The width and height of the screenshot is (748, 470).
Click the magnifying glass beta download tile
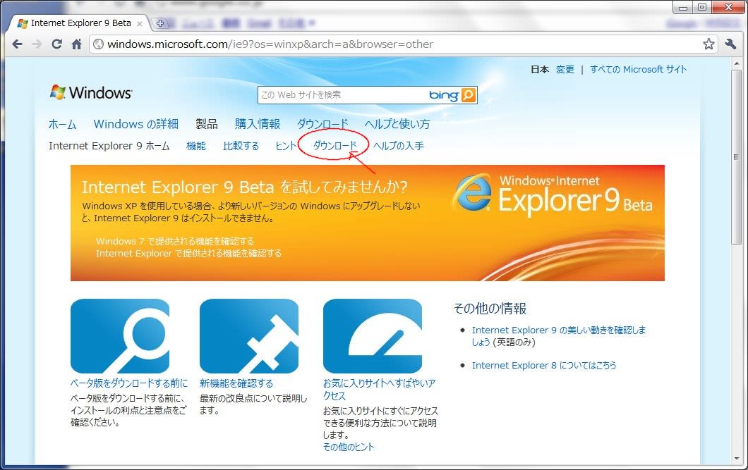(x=120, y=336)
